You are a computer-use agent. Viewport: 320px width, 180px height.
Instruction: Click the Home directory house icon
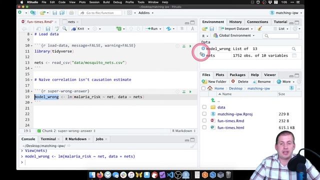pos(210,88)
